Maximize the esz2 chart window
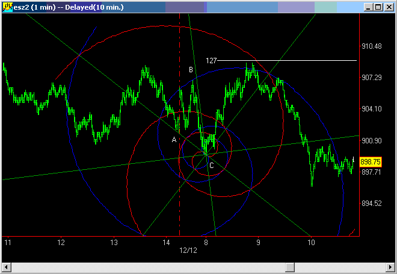This screenshot has width=397, height=274. coord(378,7)
